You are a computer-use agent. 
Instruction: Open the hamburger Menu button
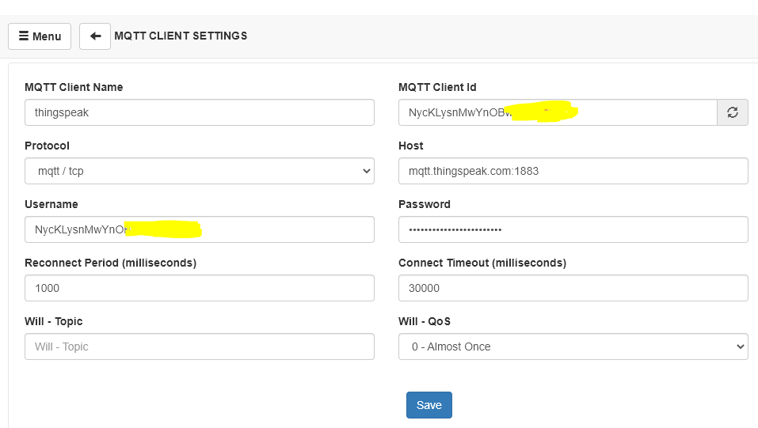(x=40, y=36)
